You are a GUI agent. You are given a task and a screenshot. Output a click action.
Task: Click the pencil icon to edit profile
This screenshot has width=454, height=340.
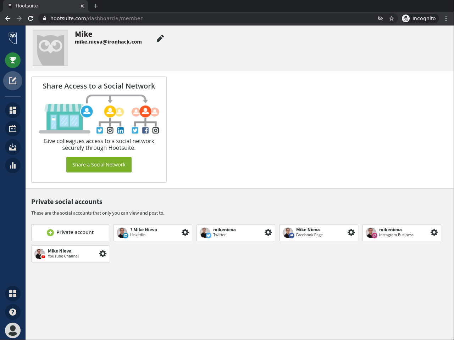160,38
